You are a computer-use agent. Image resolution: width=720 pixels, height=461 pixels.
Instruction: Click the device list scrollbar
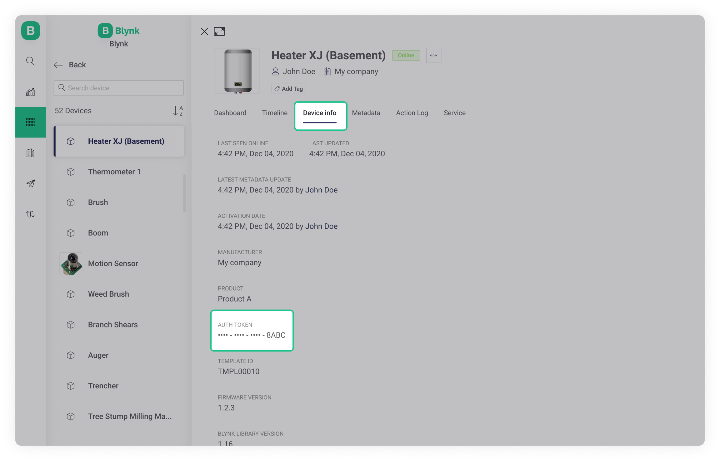pyautogui.click(x=184, y=193)
